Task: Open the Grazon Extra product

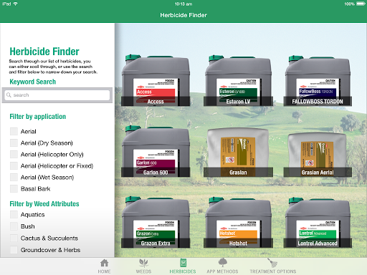Action: tap(156, 222)
